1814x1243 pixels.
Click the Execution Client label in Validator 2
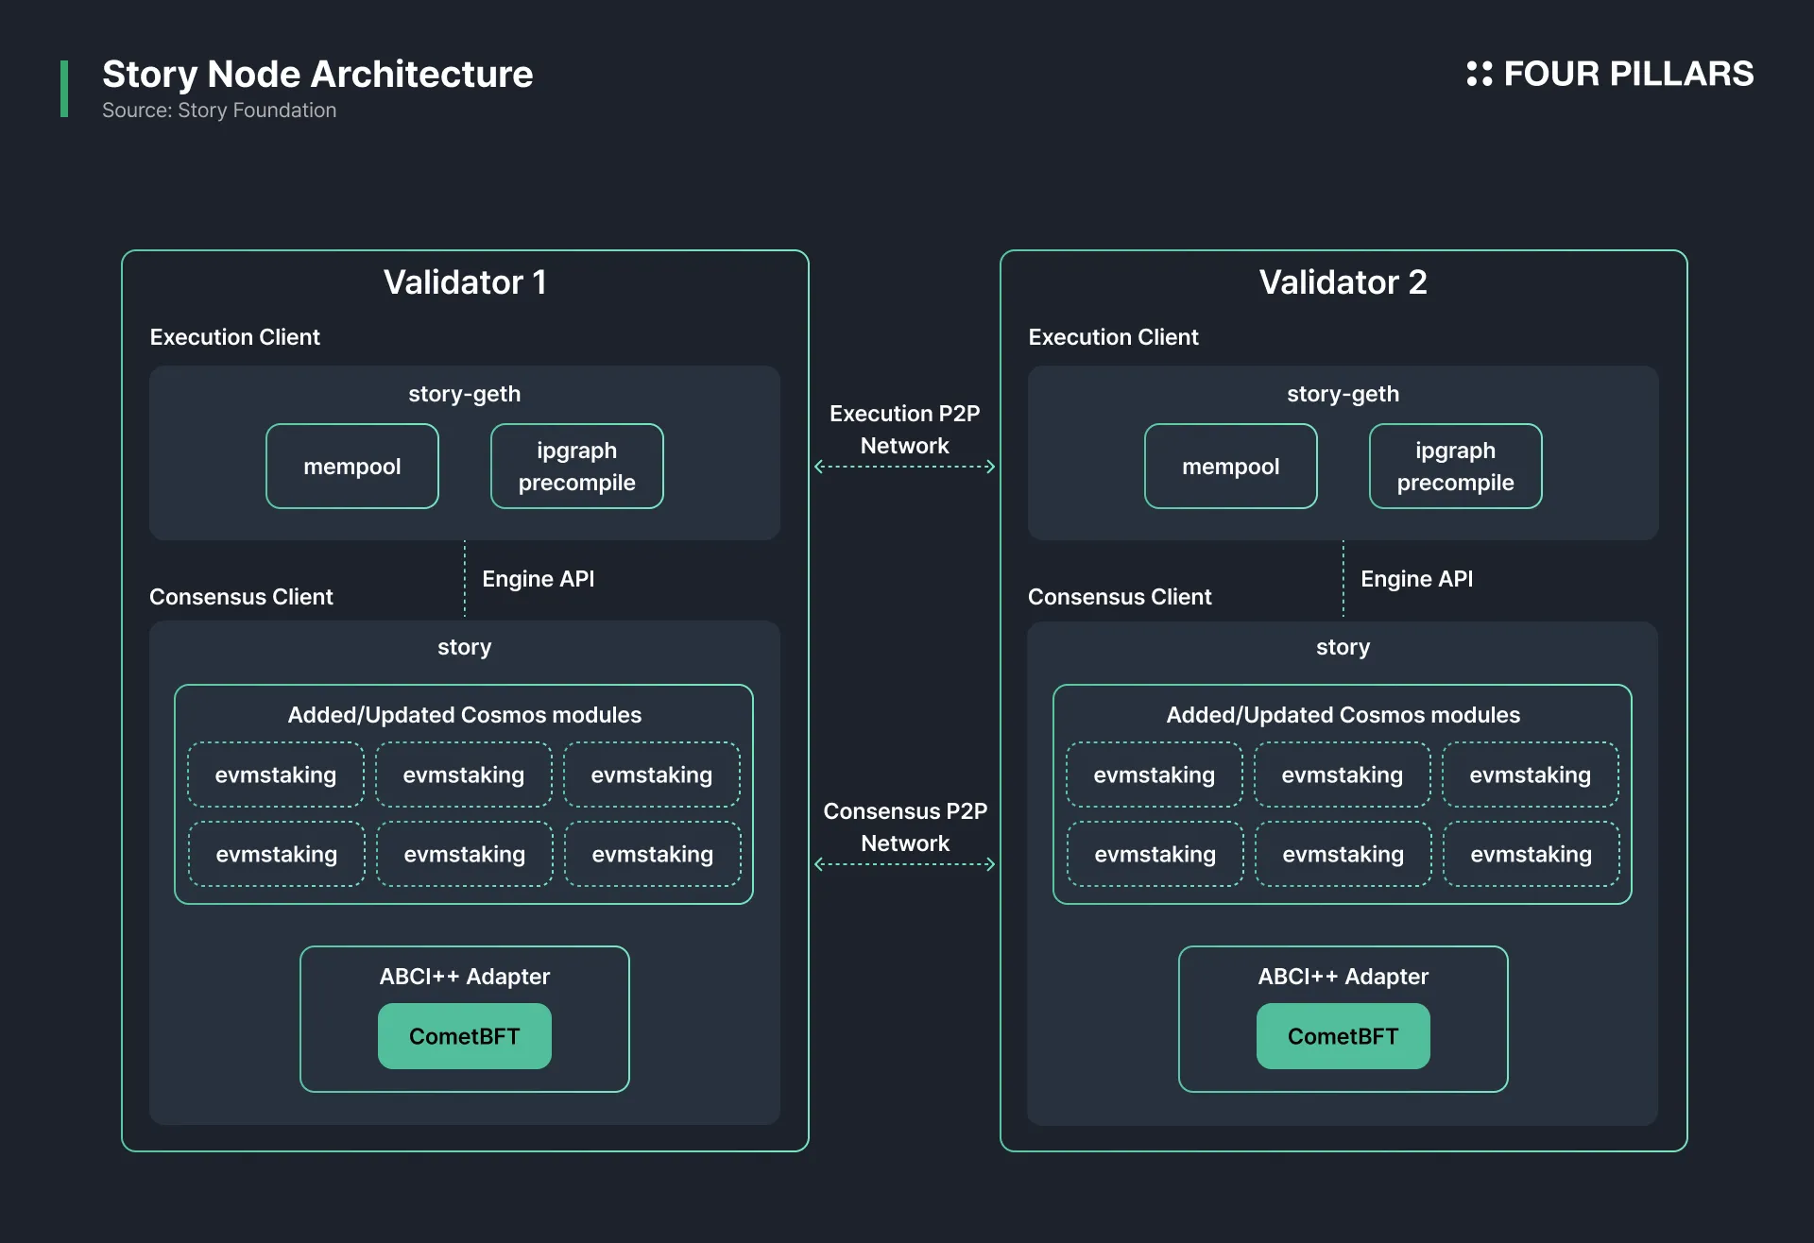1114,337
